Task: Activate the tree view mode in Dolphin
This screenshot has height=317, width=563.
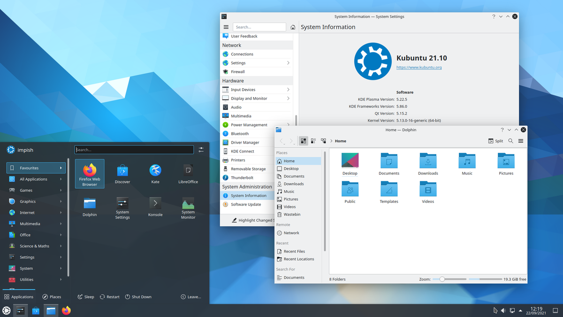Action: point(323,140)
